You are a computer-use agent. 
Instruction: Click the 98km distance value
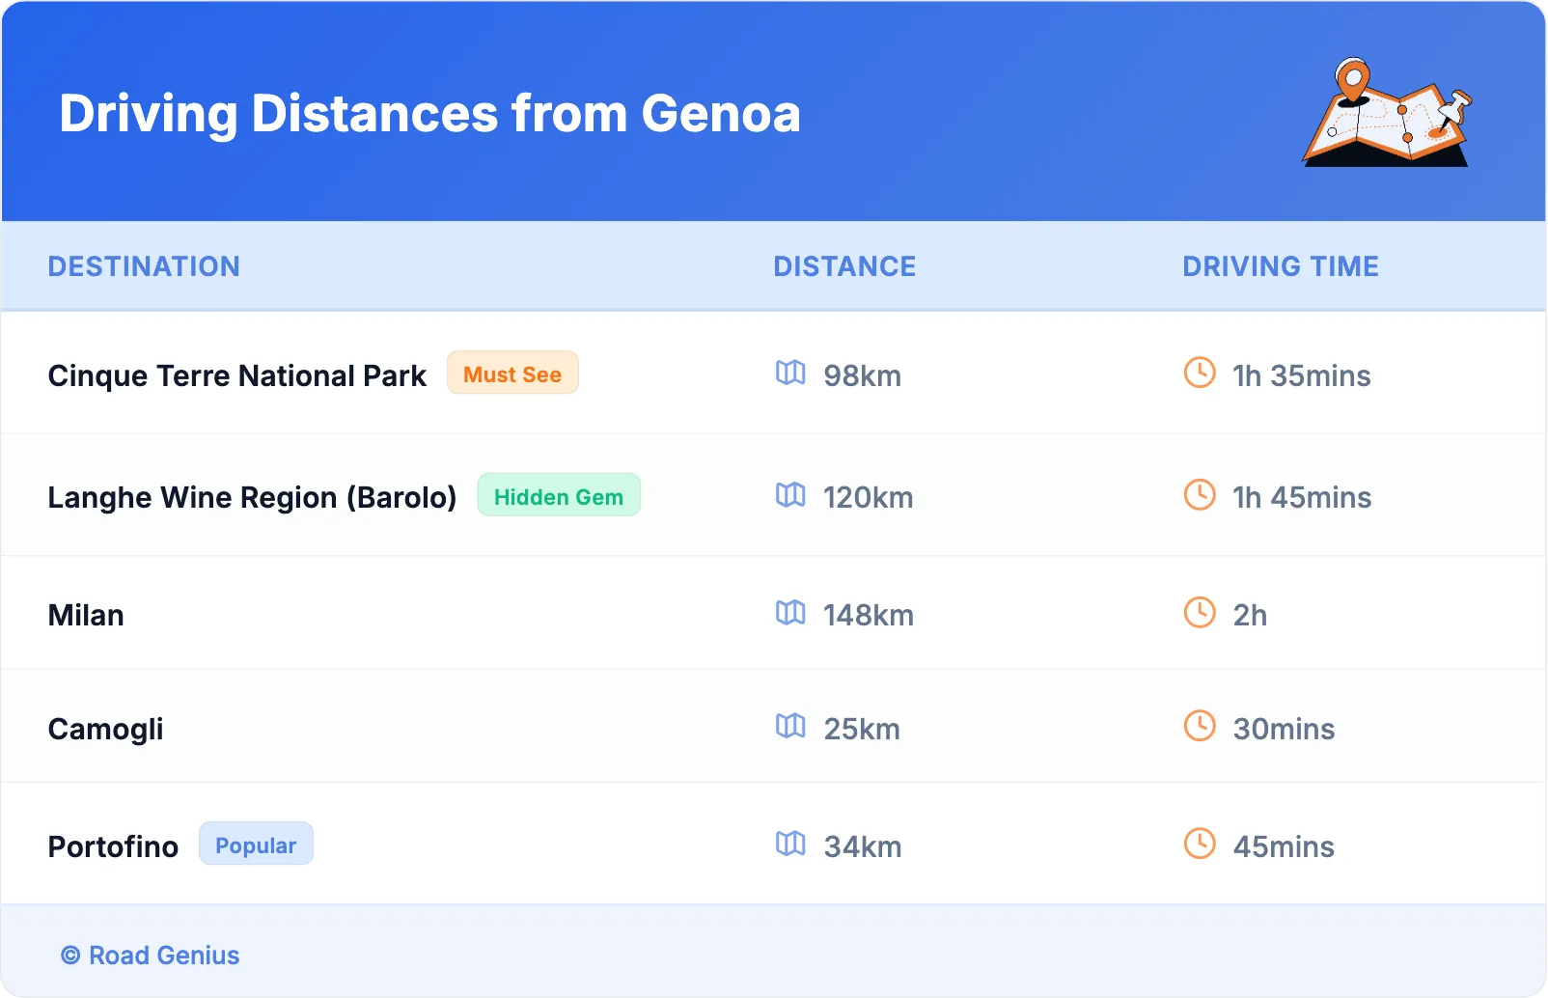(x=863, y=375)
